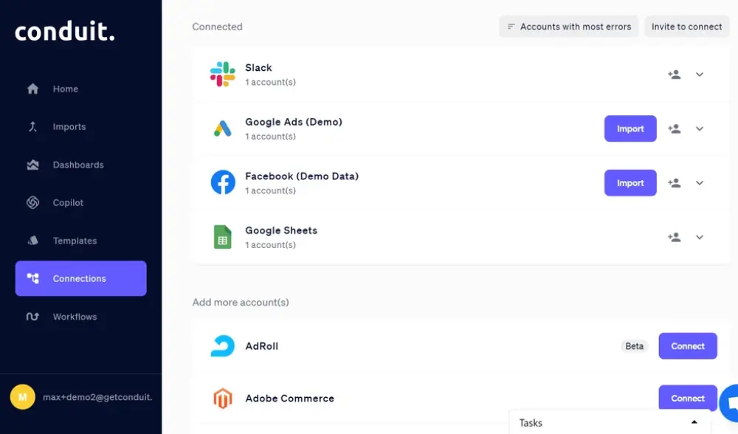Import data from Google Ads (Demo)
This screenshot has height=434, width=738.
point(630,128)
